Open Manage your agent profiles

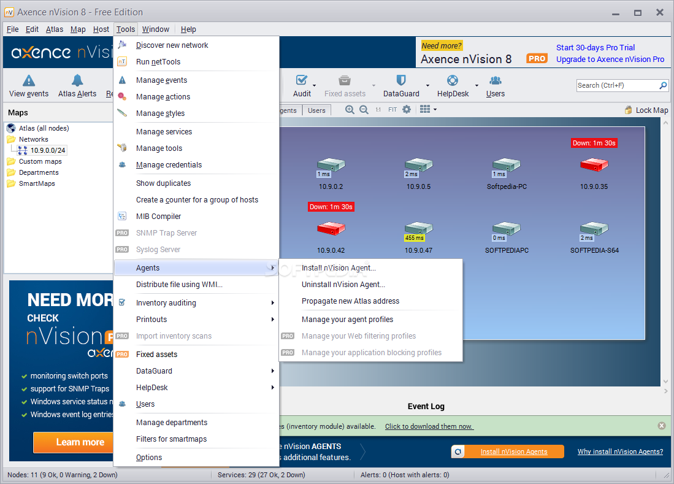coord(371,320)
